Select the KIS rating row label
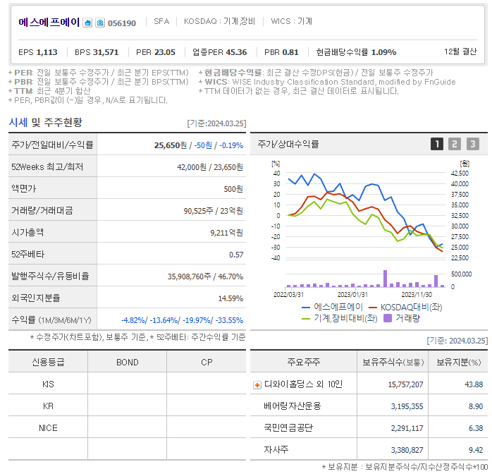 (48, 384)
